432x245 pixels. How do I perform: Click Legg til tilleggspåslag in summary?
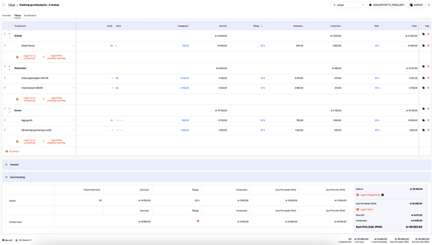pos(368,195)
